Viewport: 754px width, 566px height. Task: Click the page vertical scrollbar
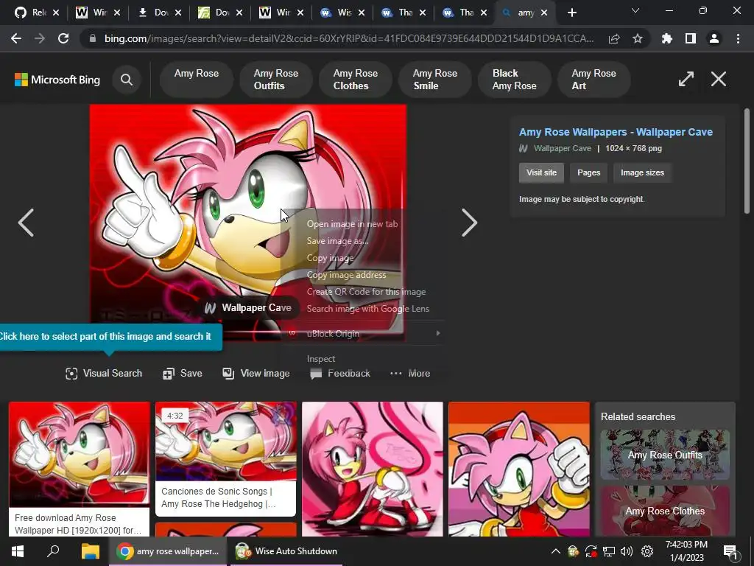tap(747, 161)
